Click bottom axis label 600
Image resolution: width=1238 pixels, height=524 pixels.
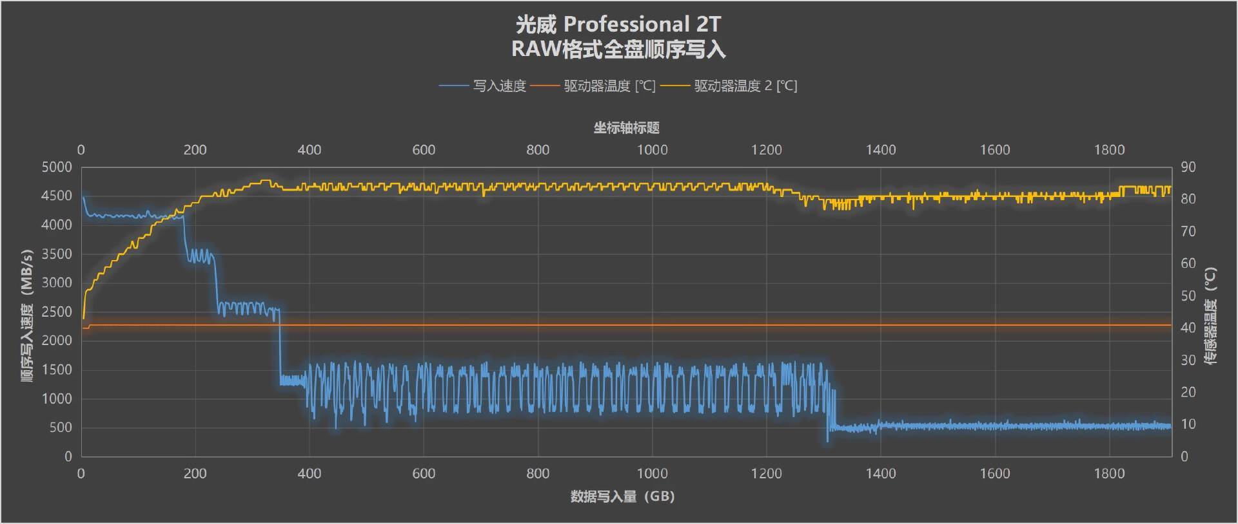pyautogui.click(x=424, y=474)
